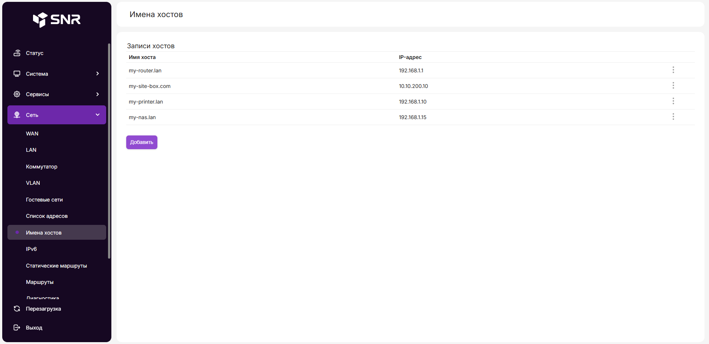
Task: Open the Коммутатор page
Action: coord(42,167)
